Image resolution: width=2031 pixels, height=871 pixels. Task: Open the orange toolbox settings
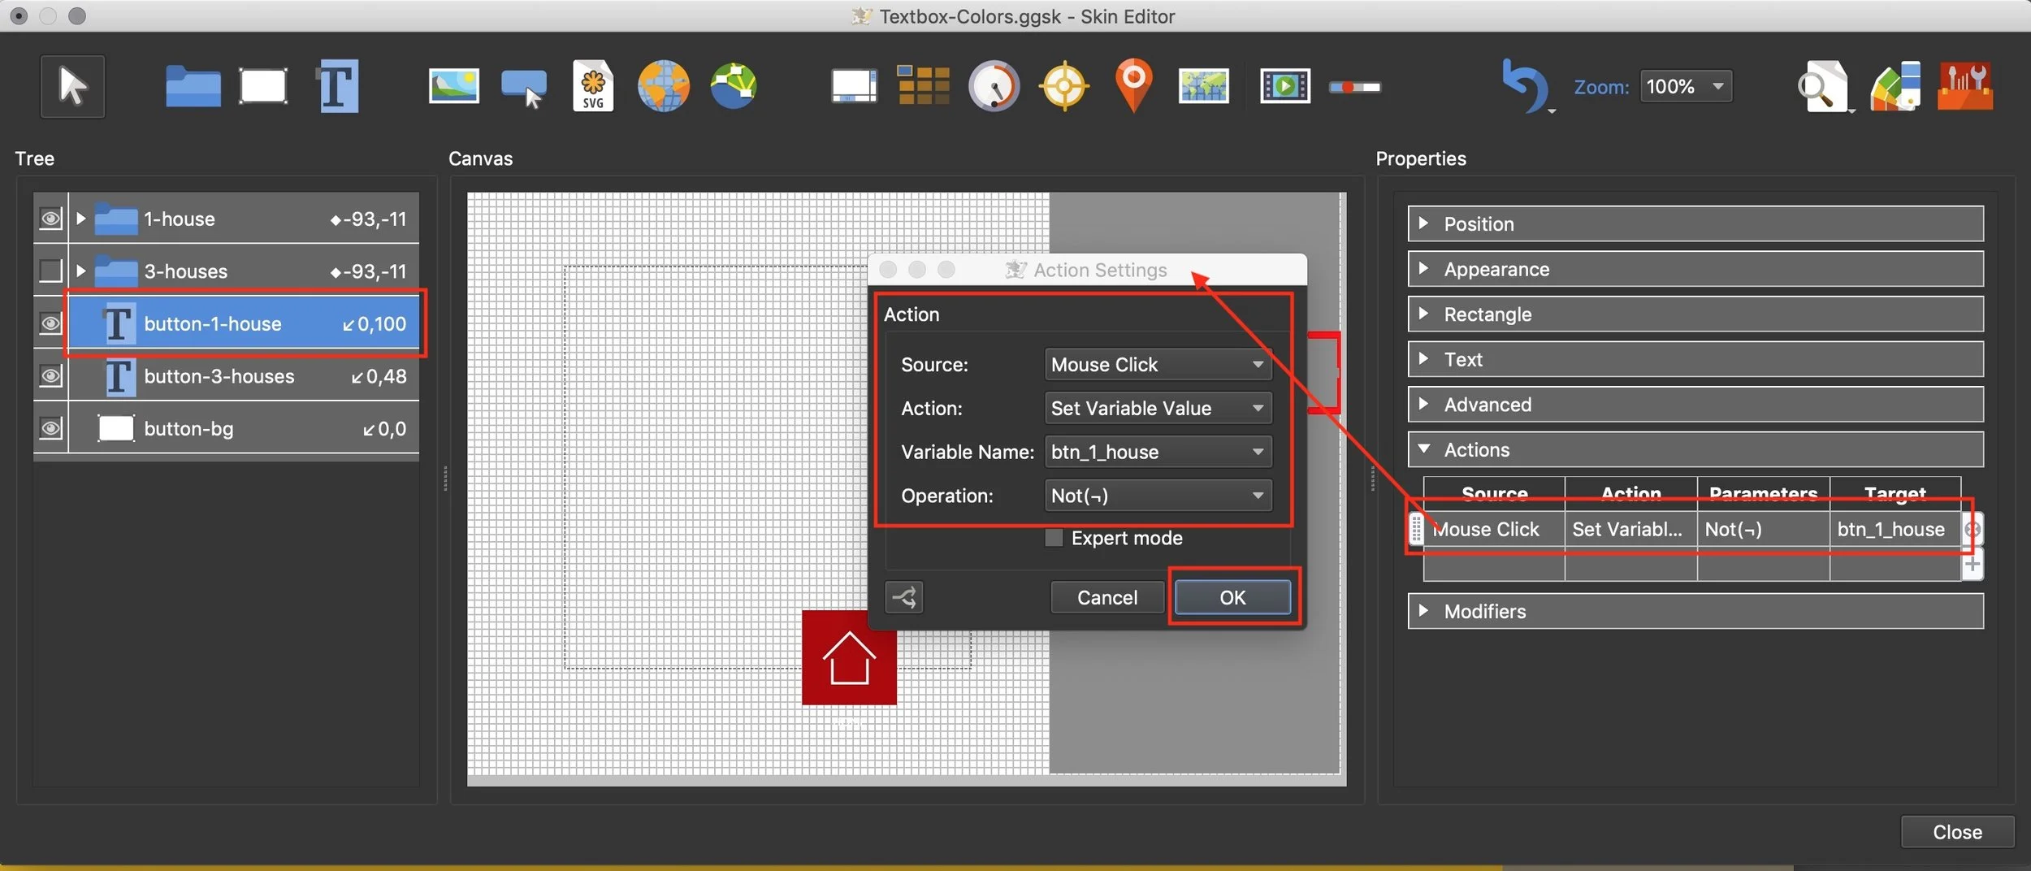pos(1964,86)
